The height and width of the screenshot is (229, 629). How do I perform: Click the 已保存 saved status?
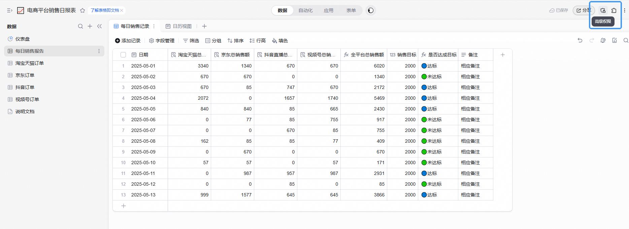pyautogui.click(x=559, y=10)
